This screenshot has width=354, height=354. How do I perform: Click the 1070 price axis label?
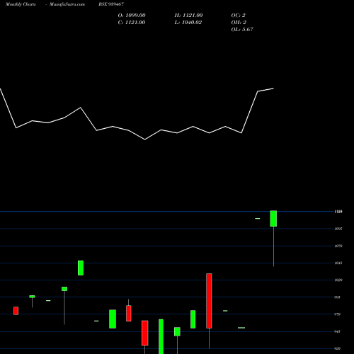(338, 246)
